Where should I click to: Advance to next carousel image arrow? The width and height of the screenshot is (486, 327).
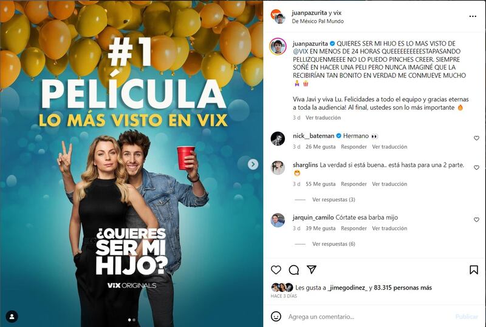[x=253, y=164]
